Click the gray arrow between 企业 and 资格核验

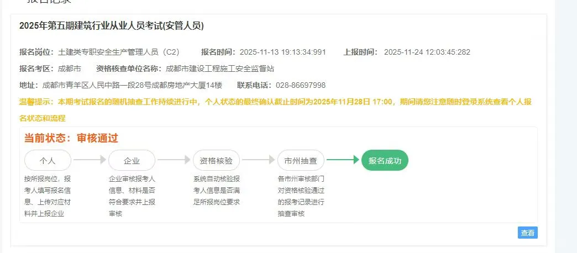(x=174, y=160)
